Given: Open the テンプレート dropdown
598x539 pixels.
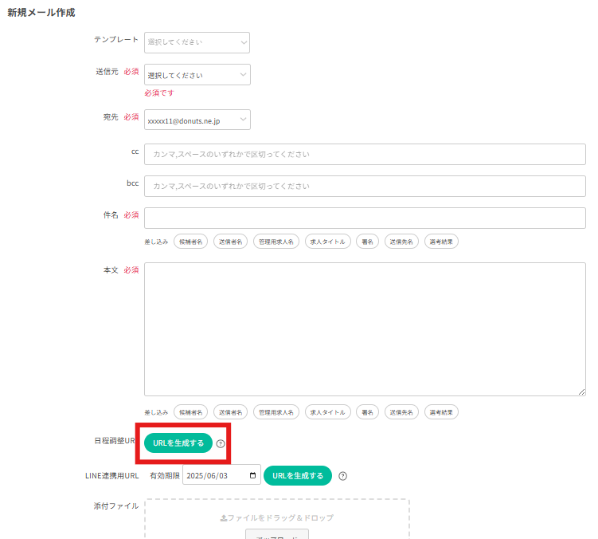Looking at the screenshot, I should [x=197, y=41].
